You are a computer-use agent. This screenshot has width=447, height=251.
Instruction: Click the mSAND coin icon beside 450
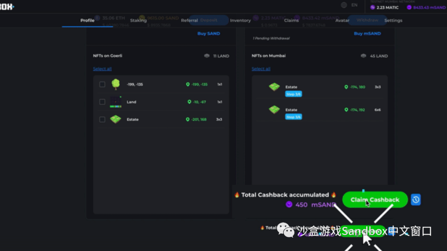click(289, 204)
